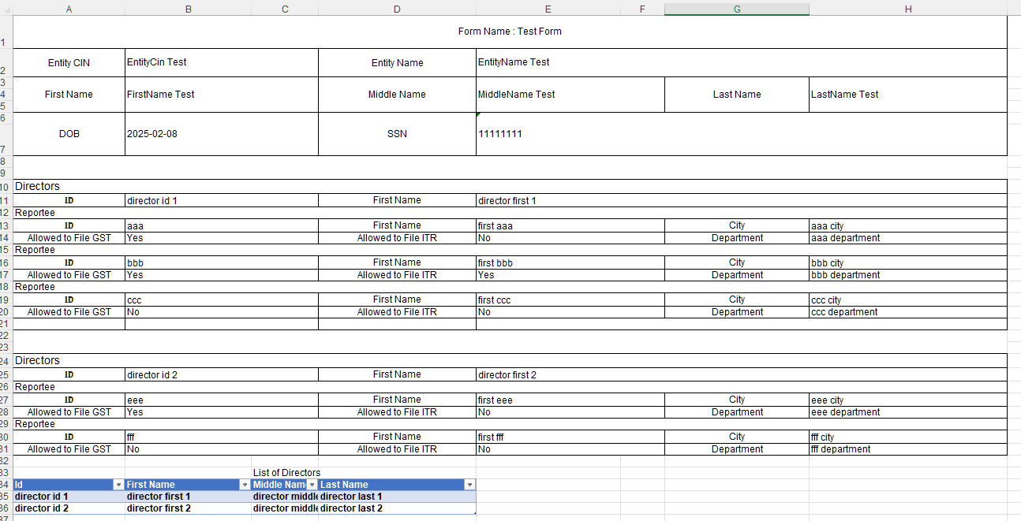Click the green error indicator on the SSN value cell

(478, 115)
